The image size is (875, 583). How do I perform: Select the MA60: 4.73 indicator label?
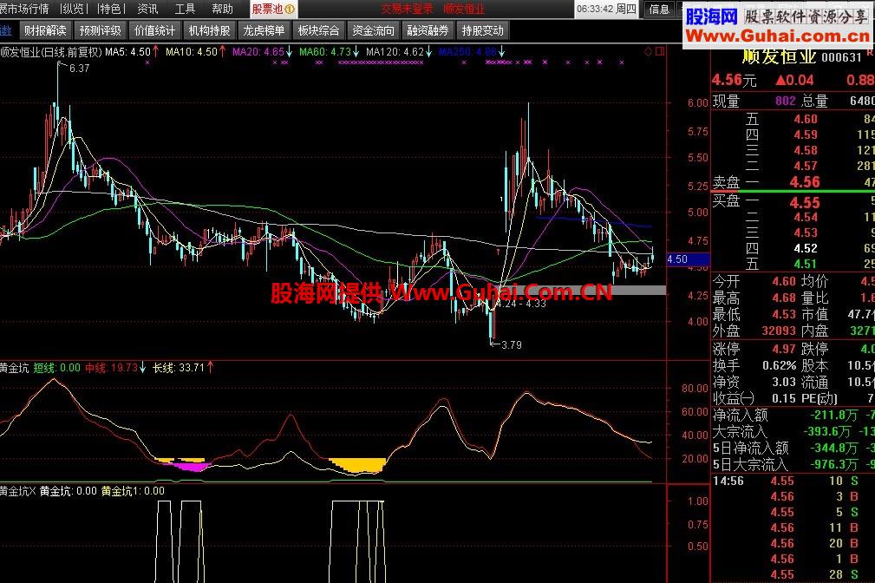(x=330, y=52)
